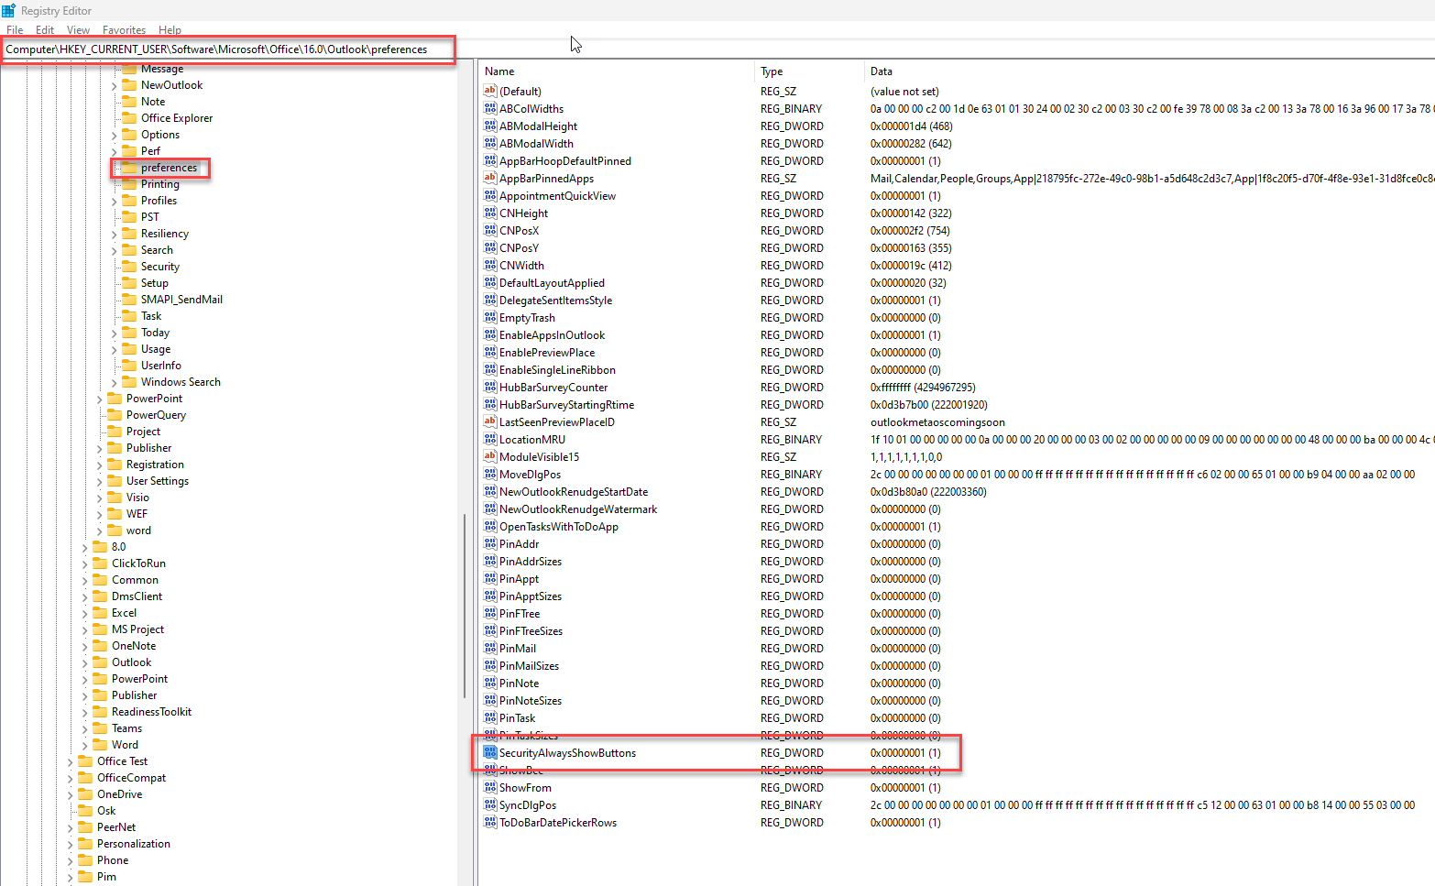Expand the NewOutlook registry key

[112, 84]
